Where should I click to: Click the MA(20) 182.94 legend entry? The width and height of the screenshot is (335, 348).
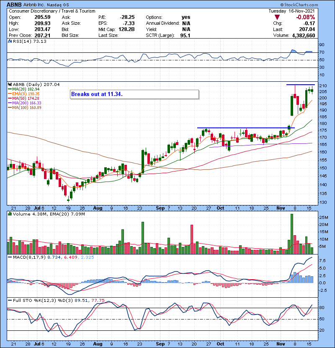[24, 89]
